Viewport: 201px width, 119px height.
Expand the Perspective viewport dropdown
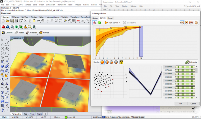pos(23,38)
